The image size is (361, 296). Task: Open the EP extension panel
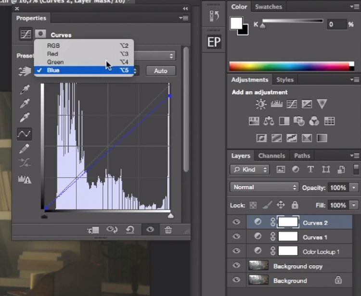pos(214,42)
